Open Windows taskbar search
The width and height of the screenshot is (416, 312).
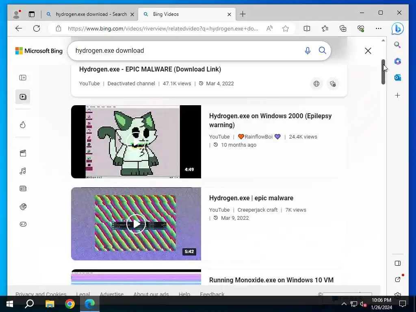click(29, 304)
